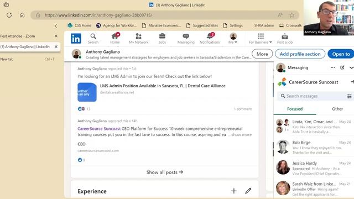
Task: View likes on CareerSource post
Action: click(81, 160)
